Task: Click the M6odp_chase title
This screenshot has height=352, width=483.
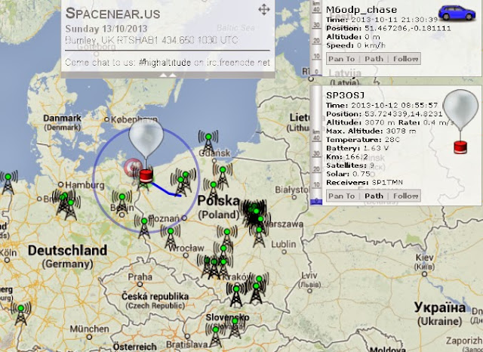Action: [x=361, y=10]
